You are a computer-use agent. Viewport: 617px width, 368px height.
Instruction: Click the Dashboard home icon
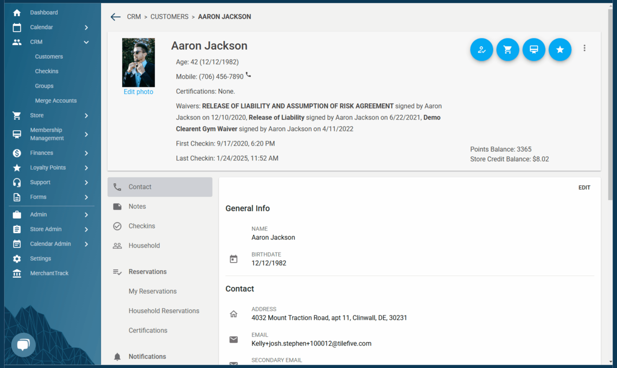pyautogui.click(x=17, y=13)
